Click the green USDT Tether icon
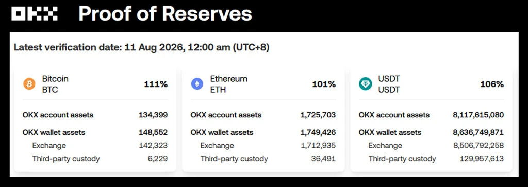 (x=366, y=84)
